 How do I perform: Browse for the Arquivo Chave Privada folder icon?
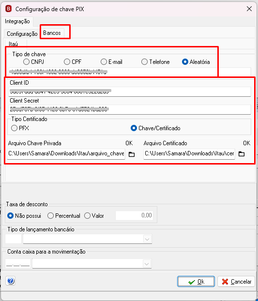132,154
